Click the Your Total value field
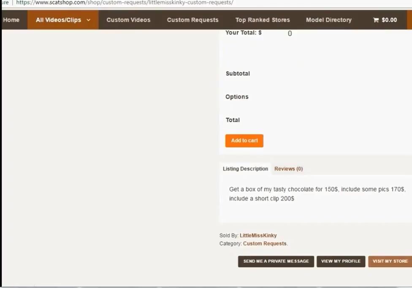The image size is (412, 288). [290, 34]
